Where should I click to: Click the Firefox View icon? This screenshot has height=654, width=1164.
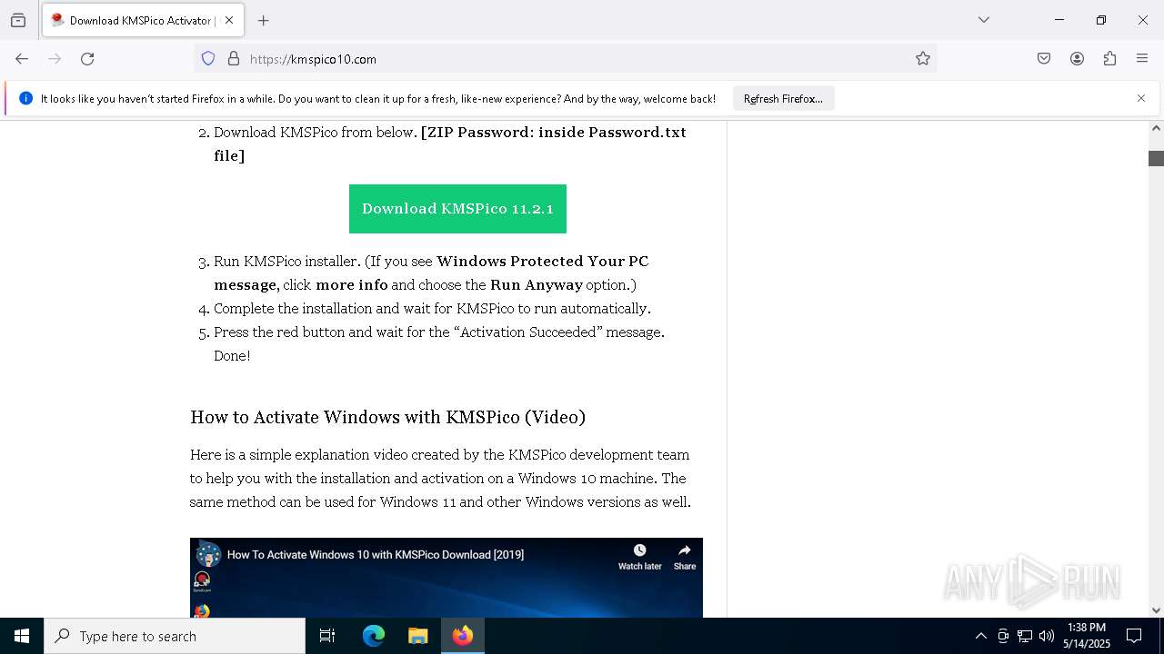tap(18, 20)
